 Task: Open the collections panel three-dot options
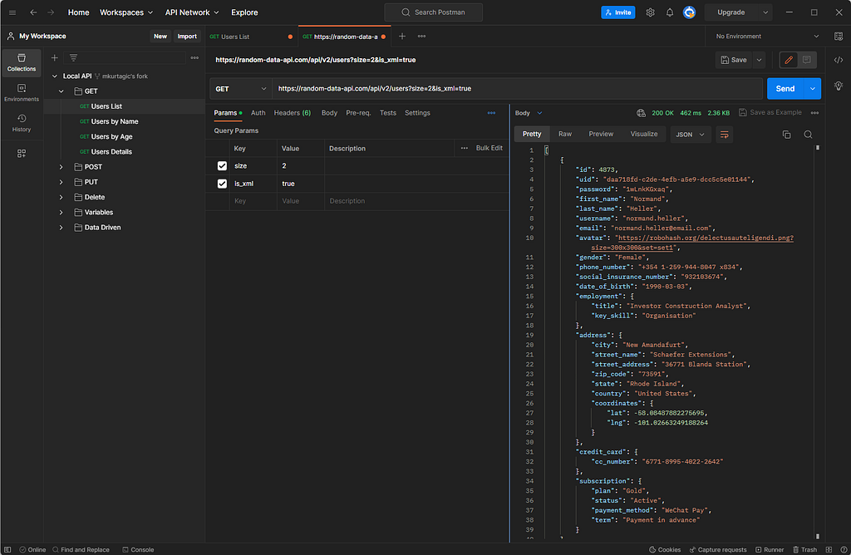point(194,57)
